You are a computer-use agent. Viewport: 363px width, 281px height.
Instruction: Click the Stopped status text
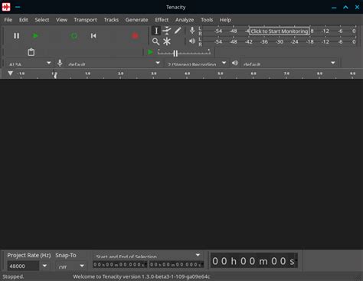(13, 276)
